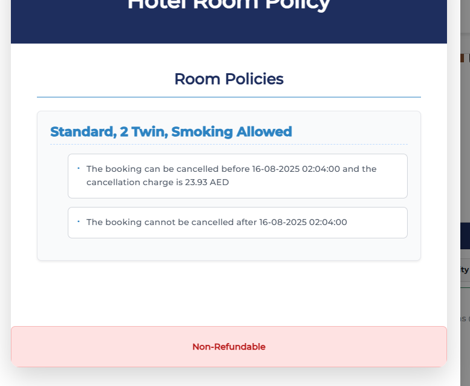Click the dotted divider below the room title

(x=229, y=144)
